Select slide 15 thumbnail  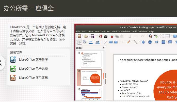[91, 94]
